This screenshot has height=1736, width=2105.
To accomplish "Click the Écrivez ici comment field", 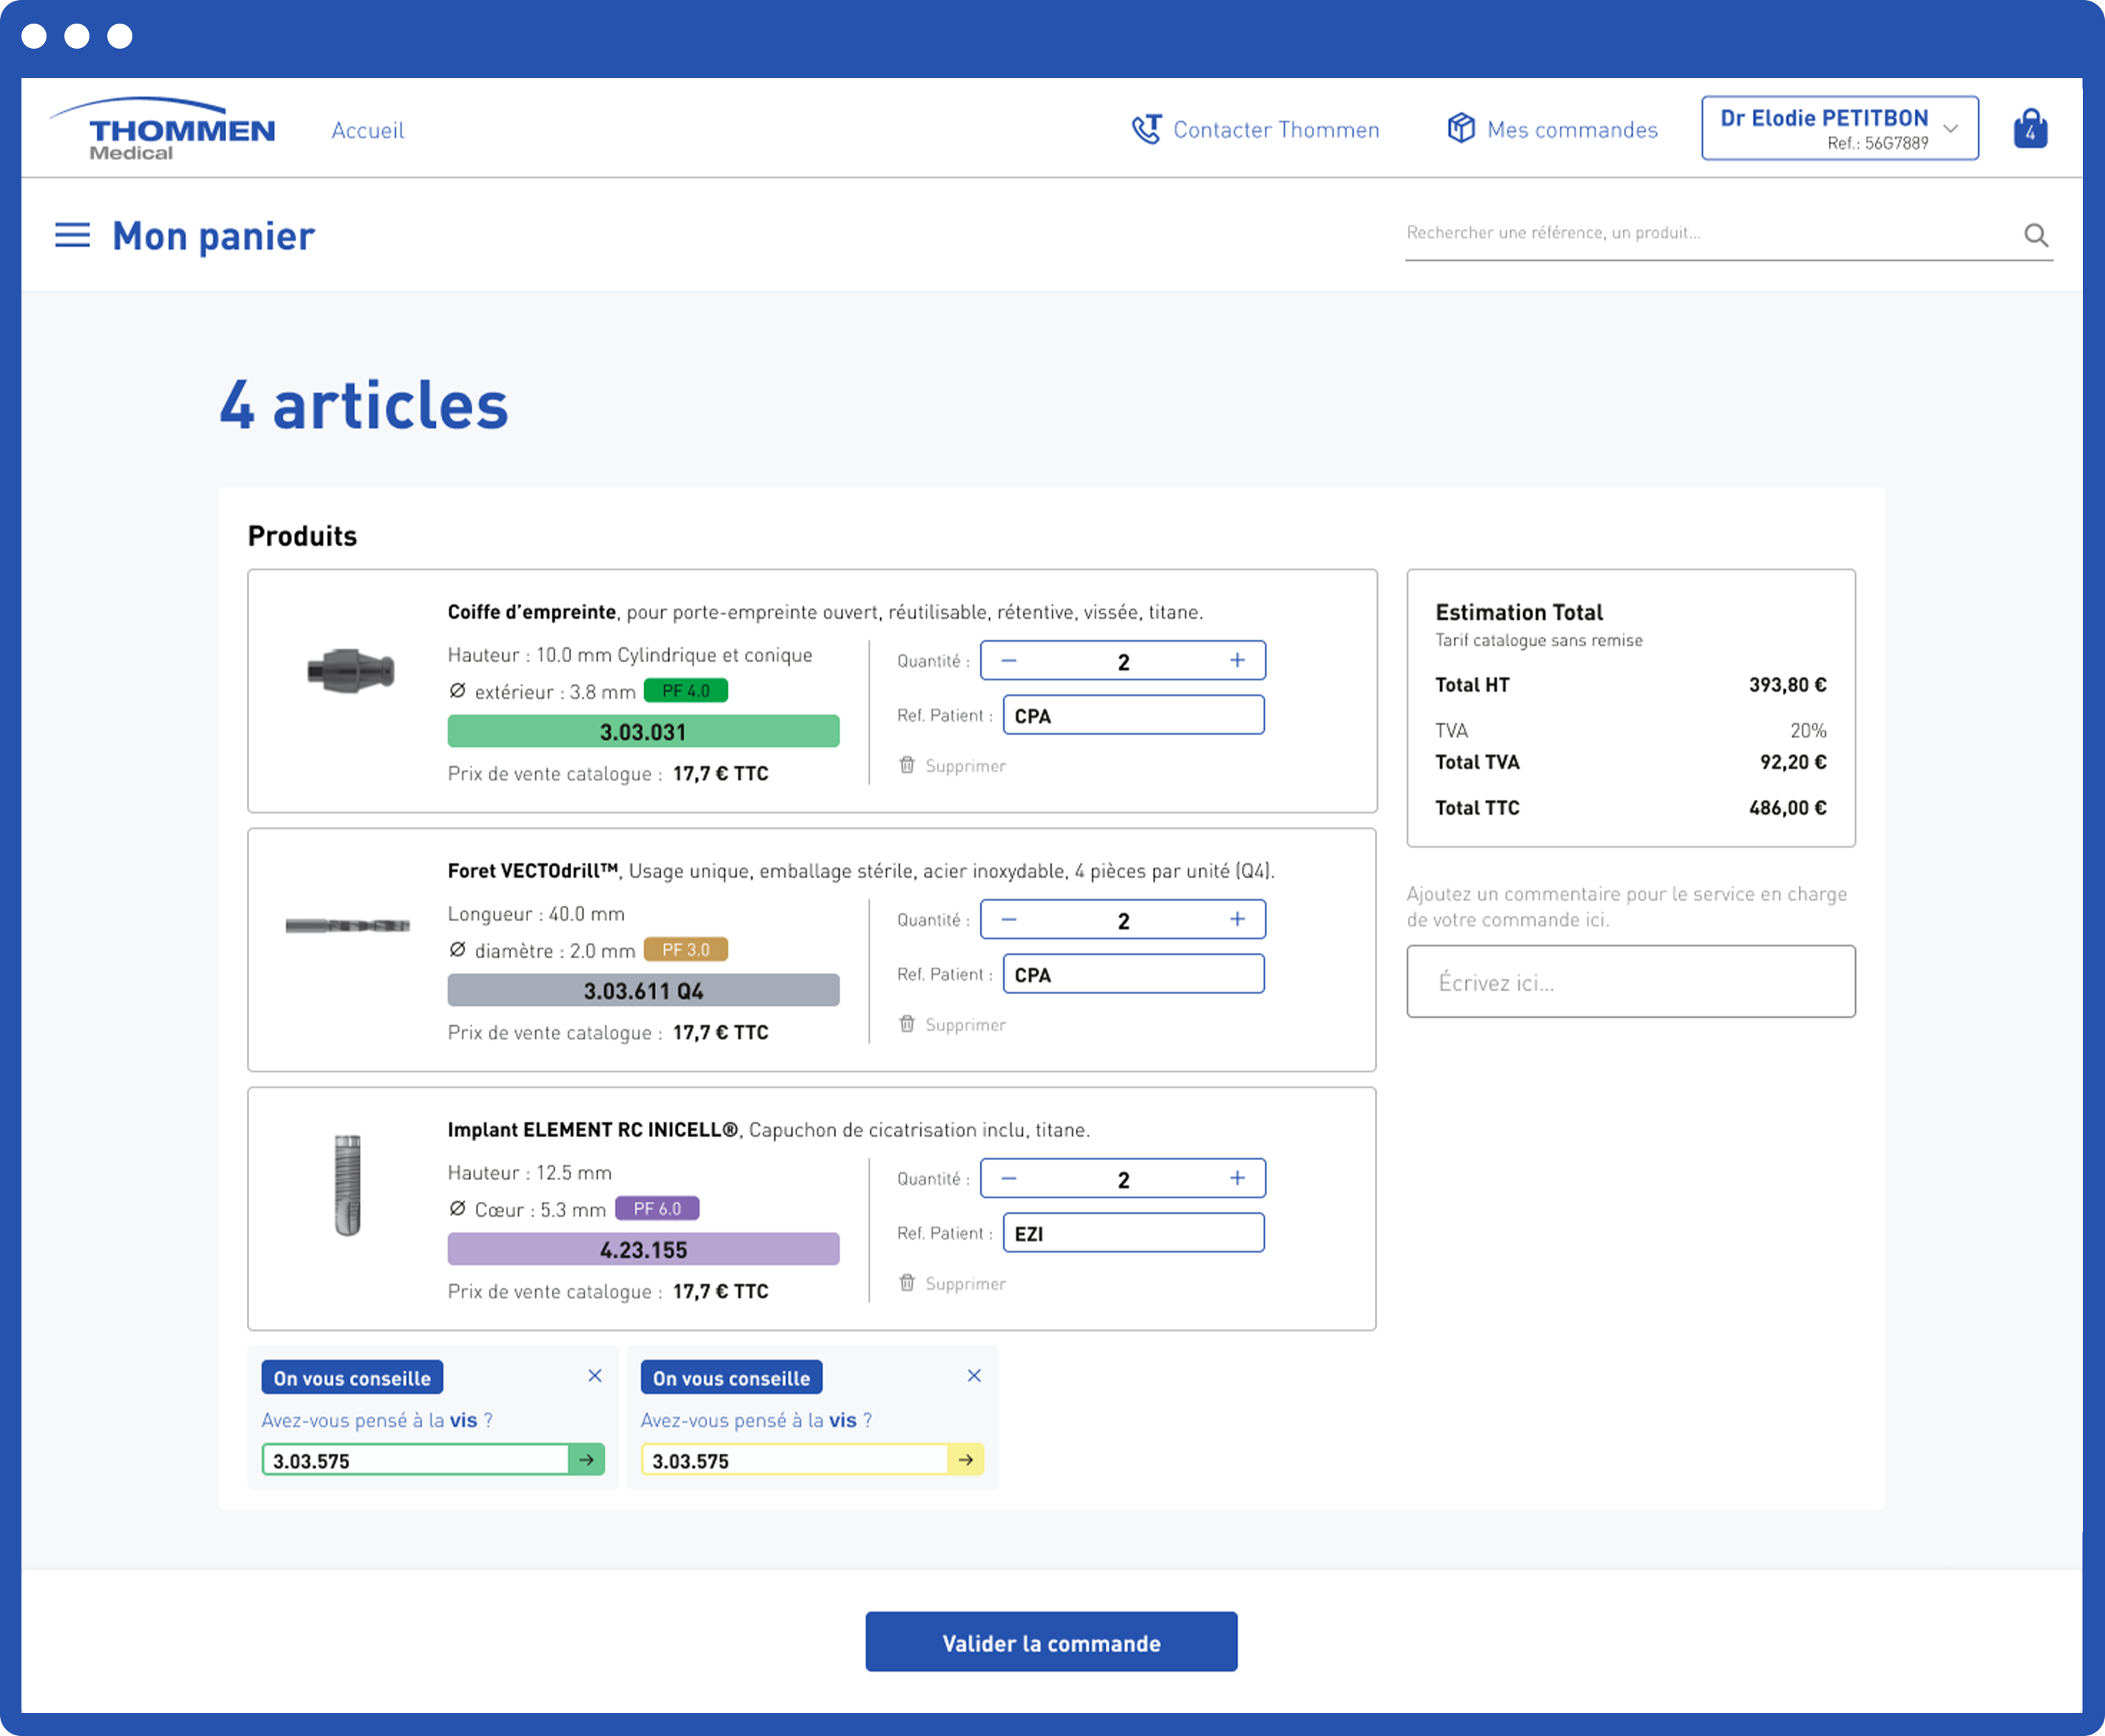I will tap(1631, 982).
